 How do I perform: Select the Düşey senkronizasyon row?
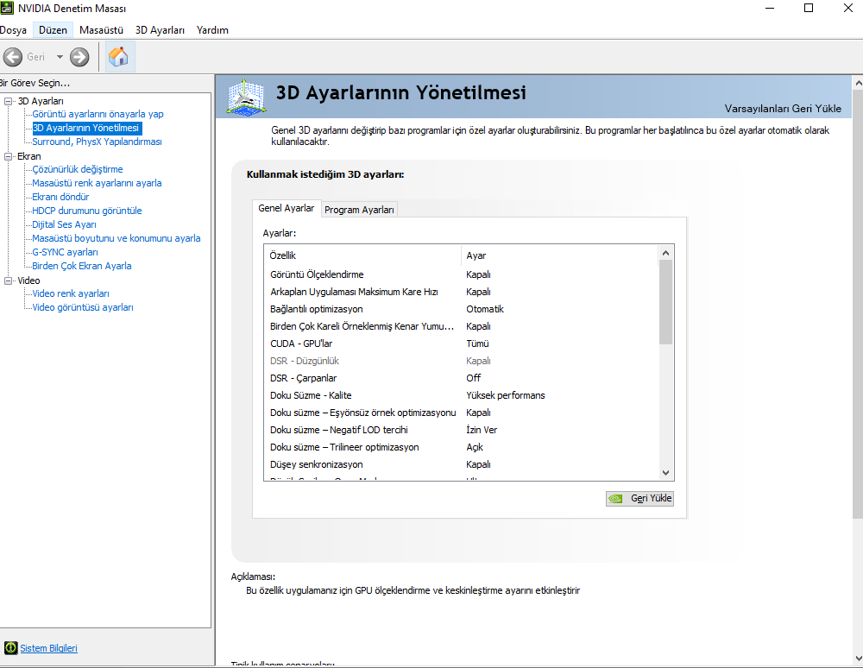461,464
